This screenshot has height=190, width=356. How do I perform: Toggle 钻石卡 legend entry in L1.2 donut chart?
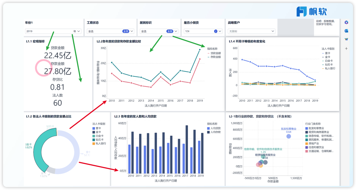click(x=98, y=140)
